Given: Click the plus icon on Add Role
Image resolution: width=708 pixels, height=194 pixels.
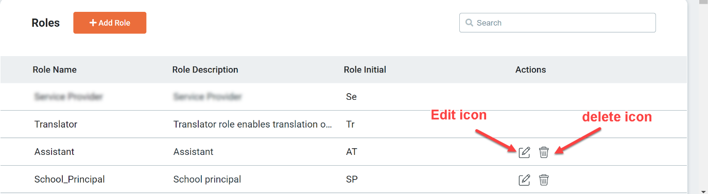Looking at the screenshot, I should point(93,23).
